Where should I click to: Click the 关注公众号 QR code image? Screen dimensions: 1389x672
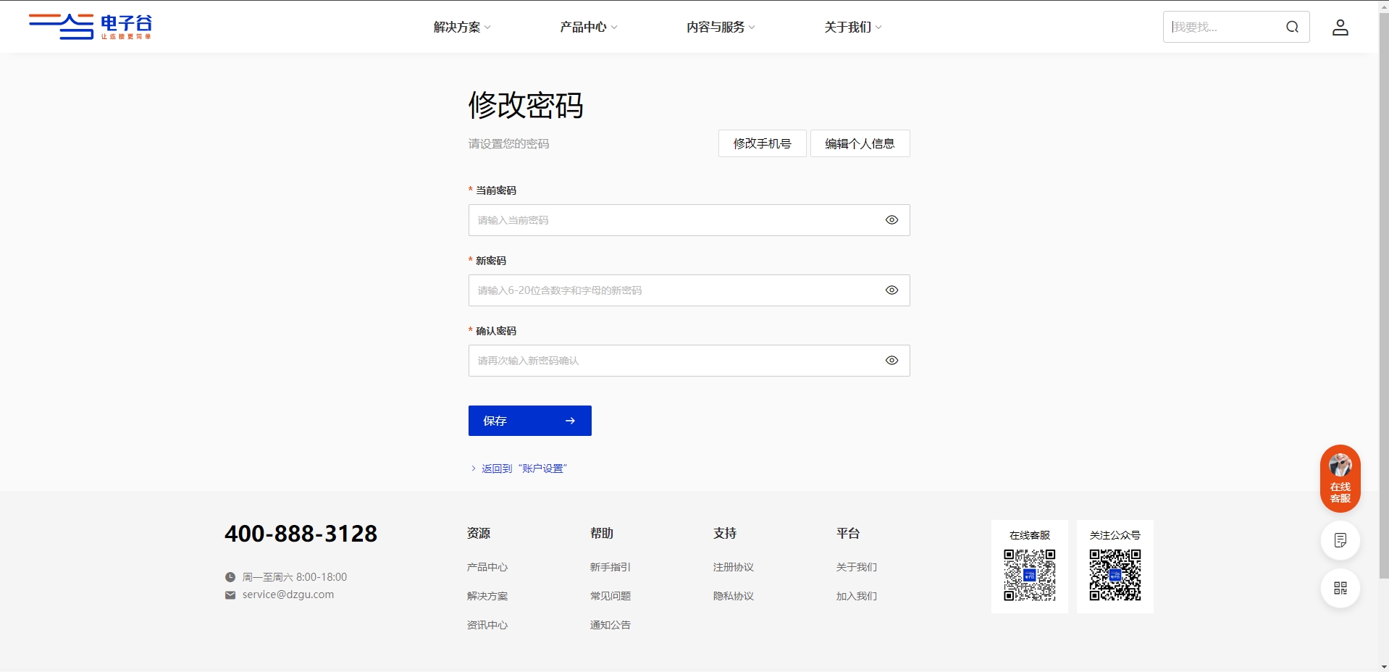1115,575
